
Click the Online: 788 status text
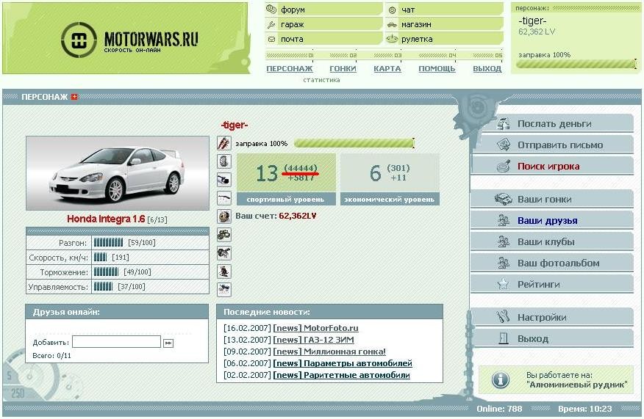pyautogui.click(x=499, y=409)
